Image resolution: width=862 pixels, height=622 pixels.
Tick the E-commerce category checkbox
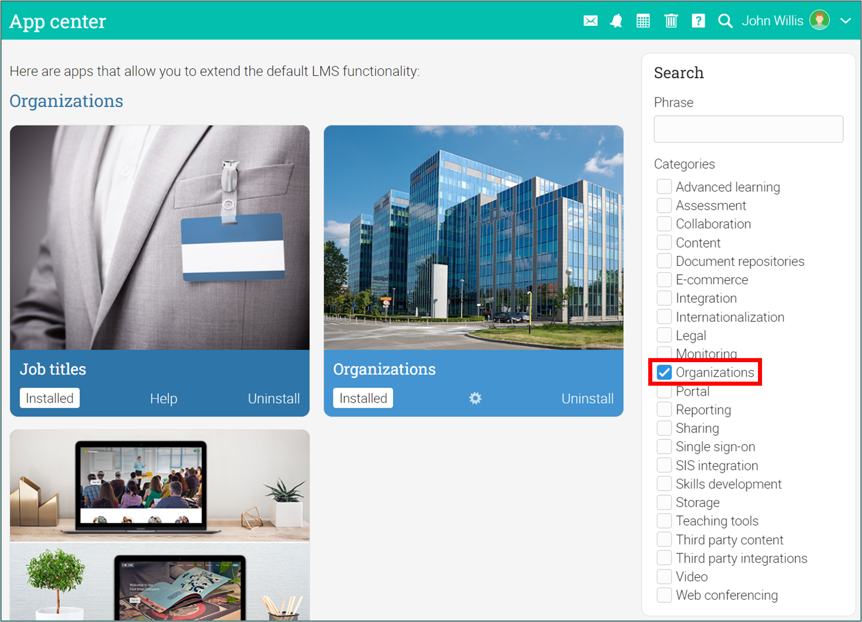[664, 280]
